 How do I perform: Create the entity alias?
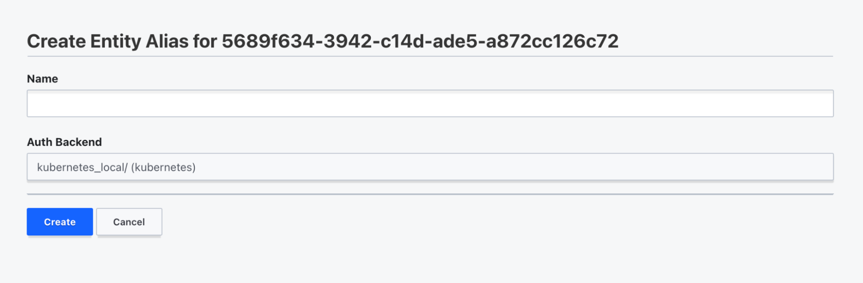tap(60, 222)
